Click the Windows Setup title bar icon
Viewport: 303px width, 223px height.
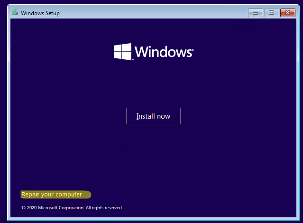[x=15, y=12]
